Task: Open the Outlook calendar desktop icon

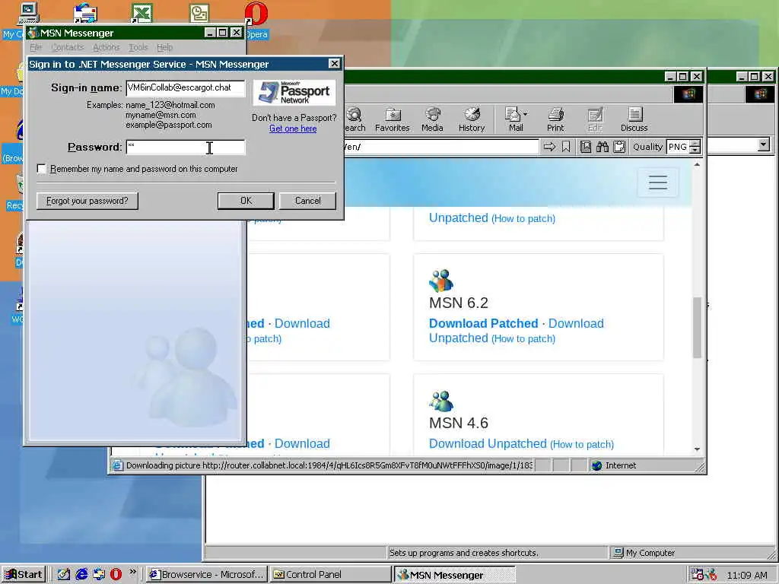Action: pyautogui.click(x=199, y=14)
